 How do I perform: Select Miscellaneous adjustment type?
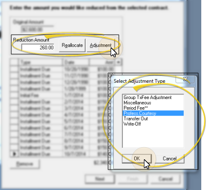153,103
